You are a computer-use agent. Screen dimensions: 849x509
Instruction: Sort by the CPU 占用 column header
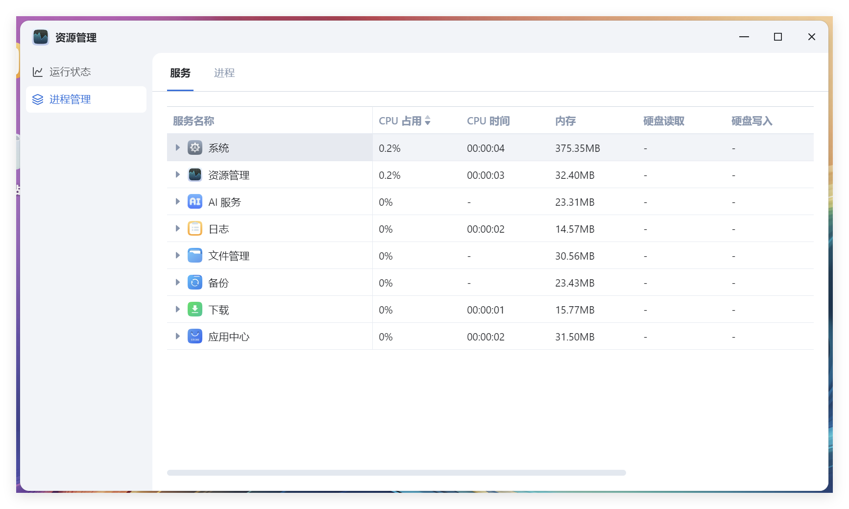(x=400, y=121)
